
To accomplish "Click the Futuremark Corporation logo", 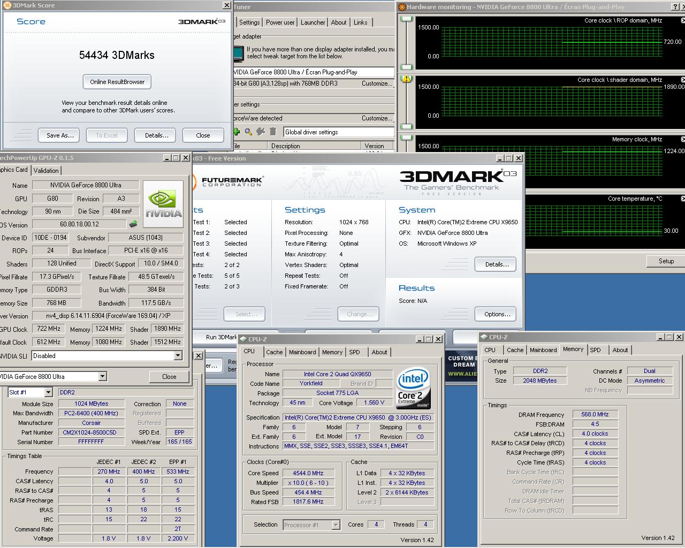I will pos(227,182).
